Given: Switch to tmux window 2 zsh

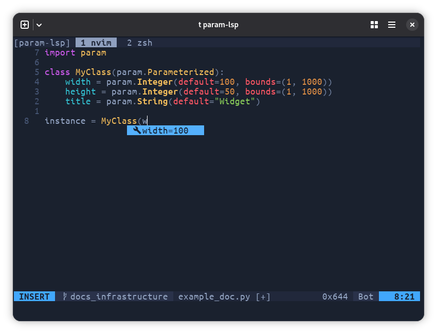Looking at the screenshot, I should (x=140, y=43).
